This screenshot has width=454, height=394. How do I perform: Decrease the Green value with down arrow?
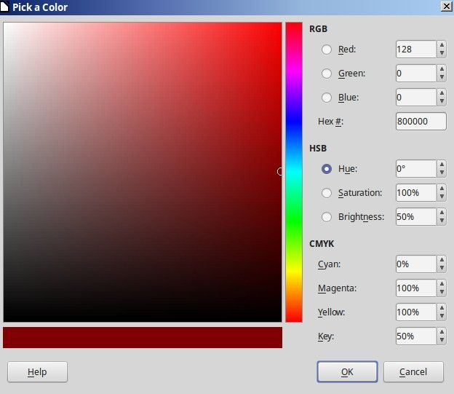click(442, 77)
